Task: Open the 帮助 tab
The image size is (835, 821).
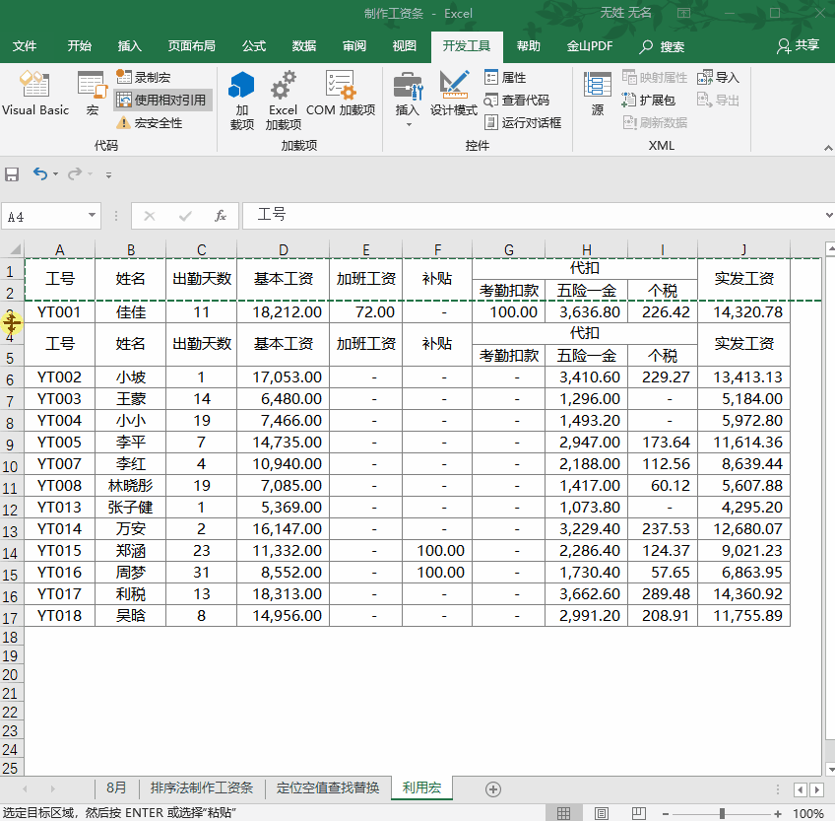Action: point(528,46)
